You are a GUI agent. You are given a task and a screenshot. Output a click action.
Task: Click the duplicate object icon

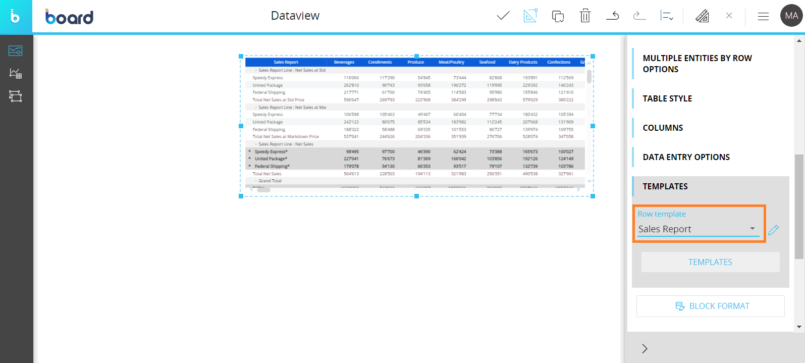pyautogui.click(x=558, y=16)
